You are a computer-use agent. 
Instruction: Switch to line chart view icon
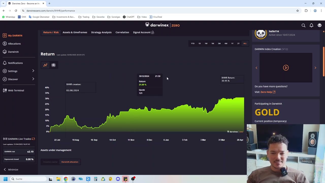[45, 65]
